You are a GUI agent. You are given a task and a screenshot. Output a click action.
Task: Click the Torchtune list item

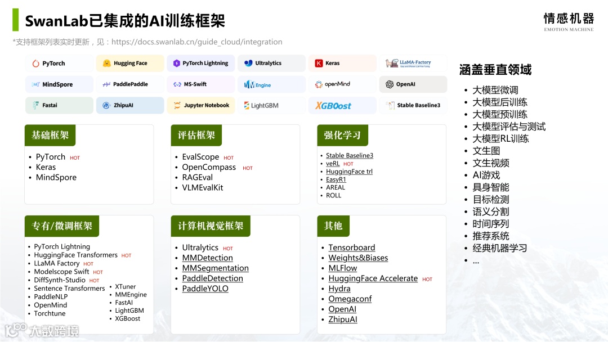tap(50, 313)
